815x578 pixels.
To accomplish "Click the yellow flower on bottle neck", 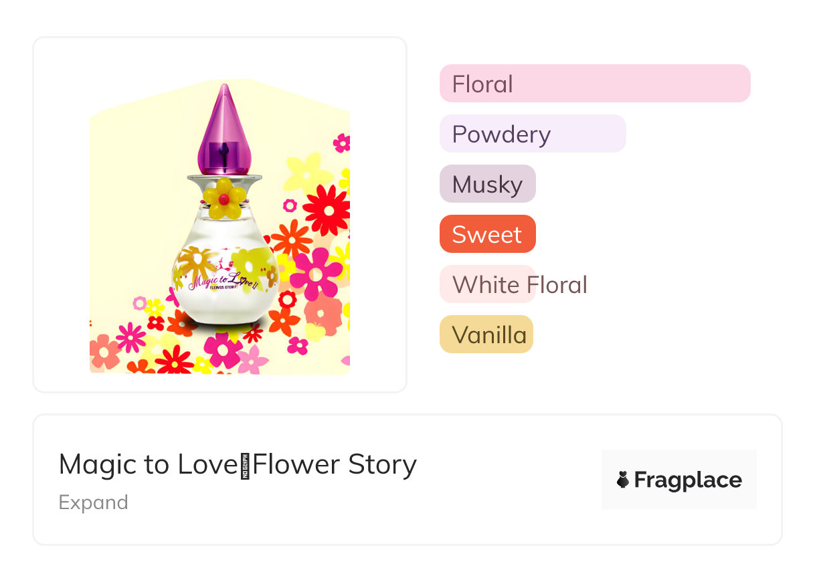I will coord(224,197).
